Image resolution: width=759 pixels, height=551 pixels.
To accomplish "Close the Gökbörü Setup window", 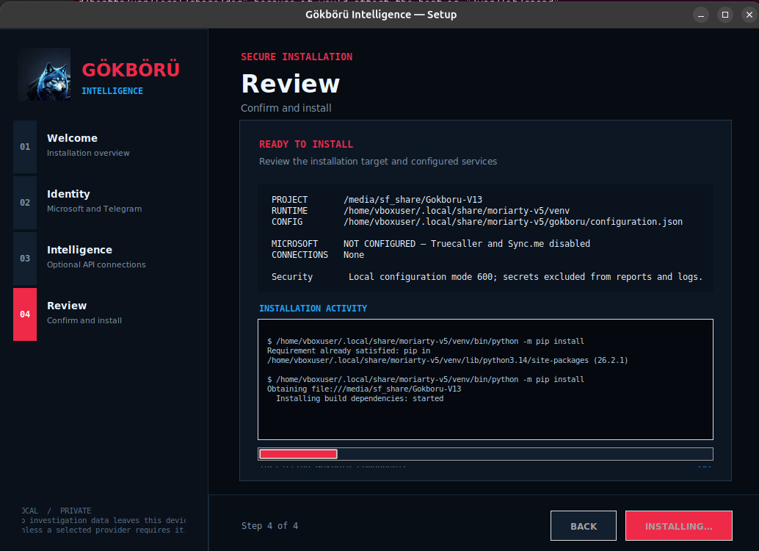I will coord(749,15).
